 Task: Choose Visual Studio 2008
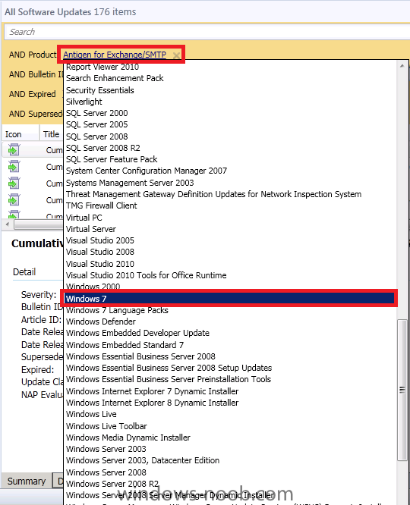[100, 252]
